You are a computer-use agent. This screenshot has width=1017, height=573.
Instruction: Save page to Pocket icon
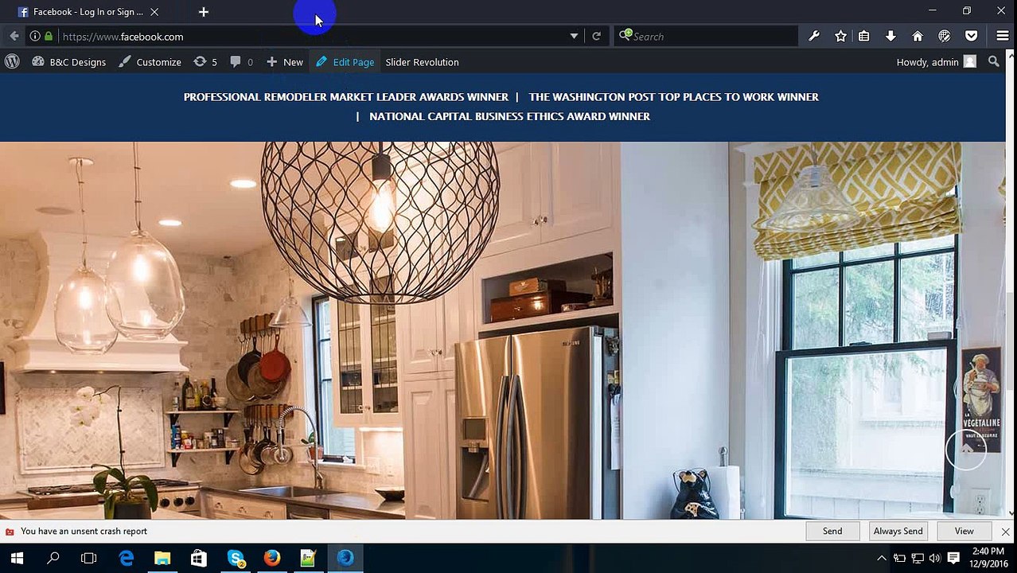click(x=972, y=36)
